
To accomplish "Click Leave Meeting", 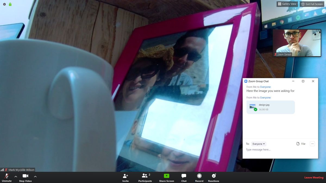I will 314,178.
